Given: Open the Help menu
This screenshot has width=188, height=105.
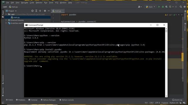Looking at the screenshot, I should 70,3.
